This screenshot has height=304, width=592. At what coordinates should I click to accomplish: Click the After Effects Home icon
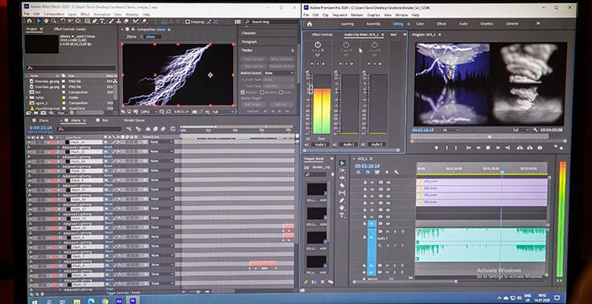coord(29,21)
